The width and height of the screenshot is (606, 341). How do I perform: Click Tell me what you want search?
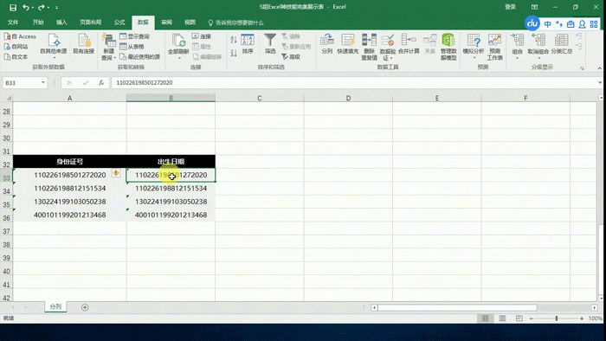point(235,23)
